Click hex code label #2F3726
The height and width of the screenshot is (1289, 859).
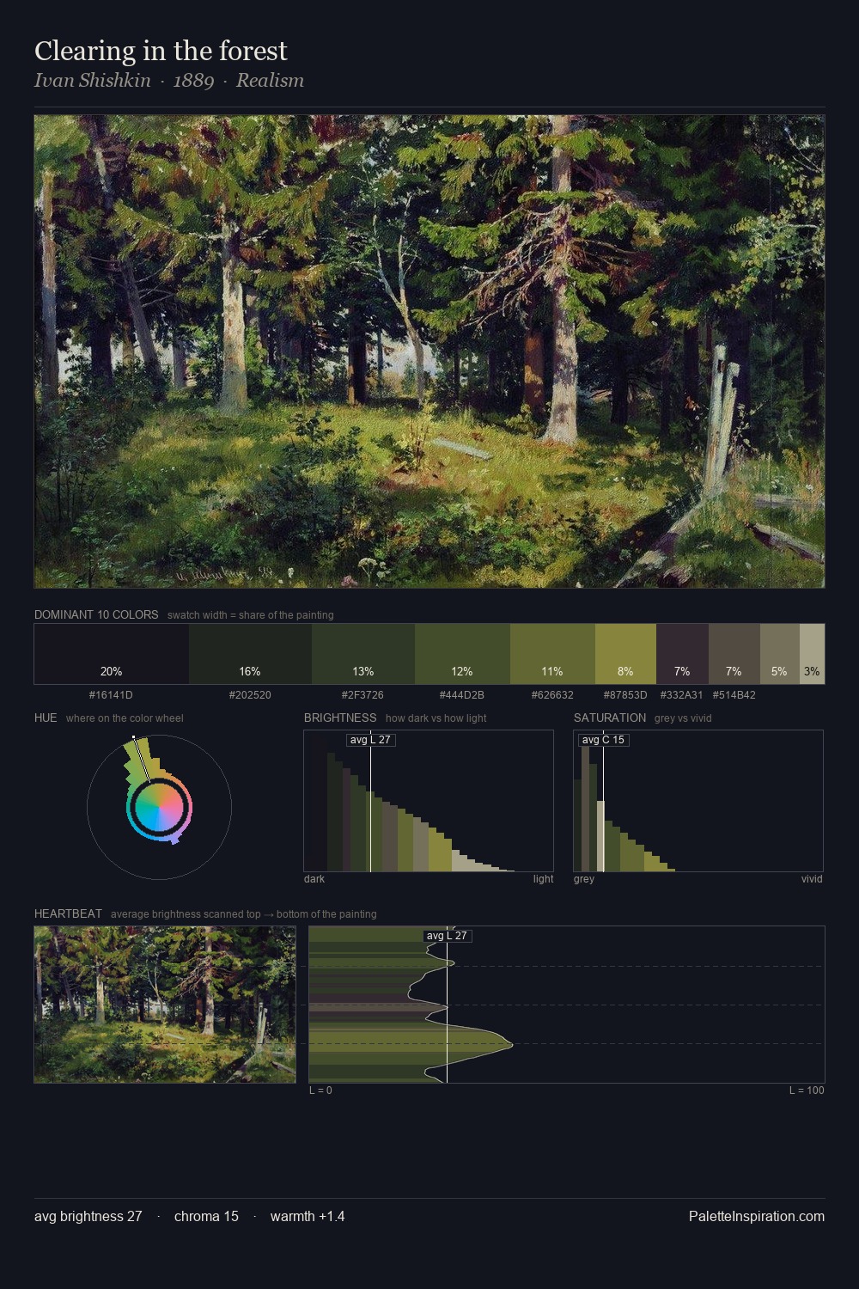click(x=362, y=694)
